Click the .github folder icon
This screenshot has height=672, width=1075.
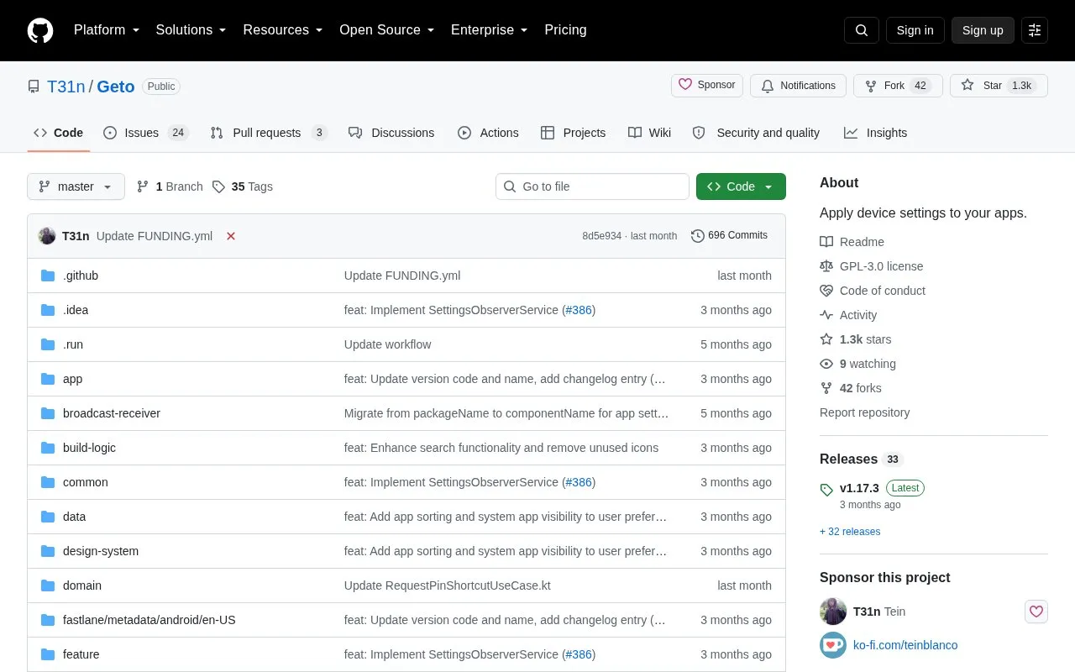pos(48,276)
